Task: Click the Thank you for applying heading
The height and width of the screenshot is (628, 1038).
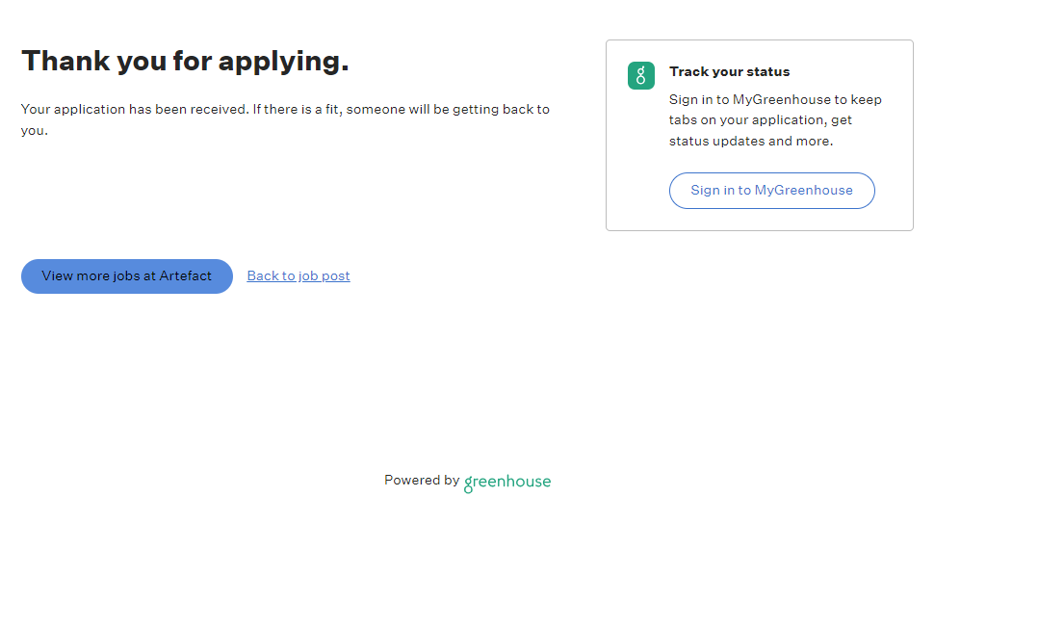Action: point(185,61)
